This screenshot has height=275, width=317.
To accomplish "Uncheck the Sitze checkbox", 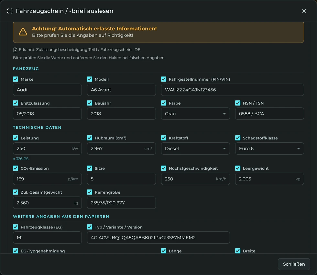I will [x=90, y=168].
